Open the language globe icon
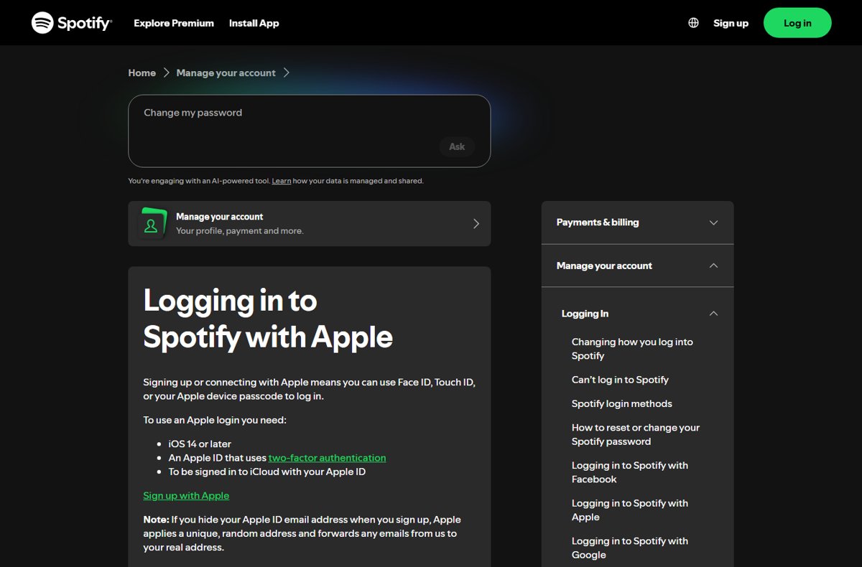 click(x=693, y=23)
